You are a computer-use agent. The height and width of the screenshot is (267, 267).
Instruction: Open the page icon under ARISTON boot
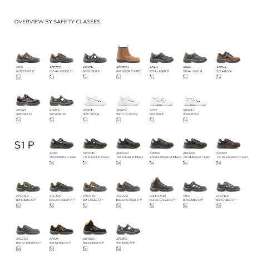pos(118,77)
